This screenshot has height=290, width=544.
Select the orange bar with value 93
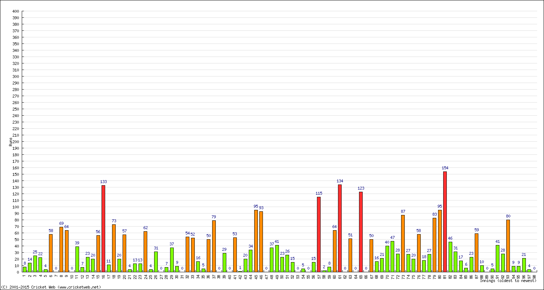[x=261, y=242]
